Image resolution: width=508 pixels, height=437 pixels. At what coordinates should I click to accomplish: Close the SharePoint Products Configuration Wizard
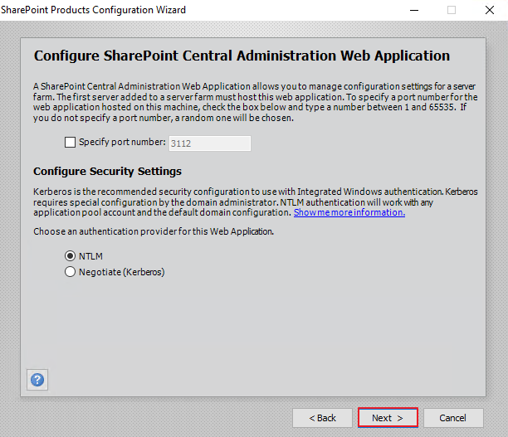pyautogui.click(x=490, y=10)
